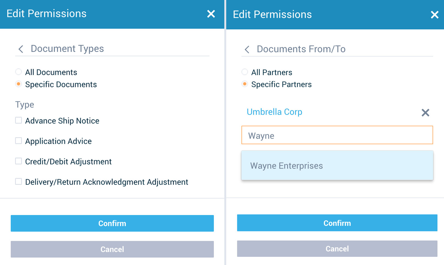Check the Advance Ship Notice document type
444x265 pixels.
(x=18, y=120)
